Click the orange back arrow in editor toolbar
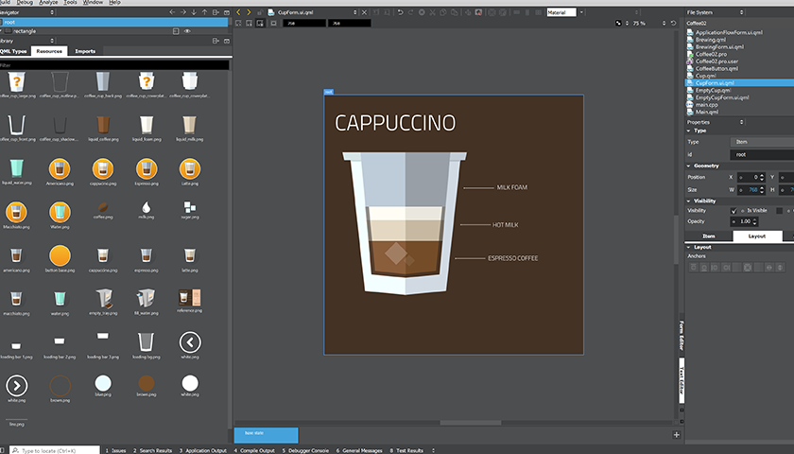Image resolution: width=794 pixels, height=454 pixels. click(x=238, y=12)
